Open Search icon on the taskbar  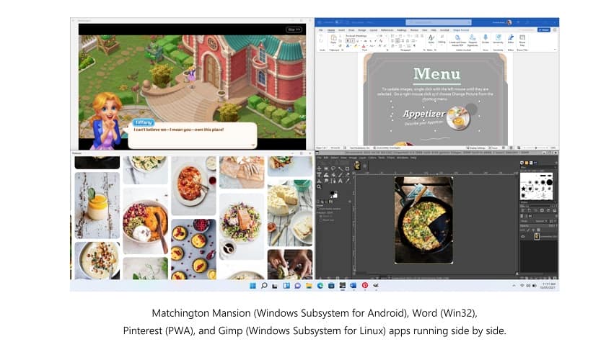coord(264,285)
